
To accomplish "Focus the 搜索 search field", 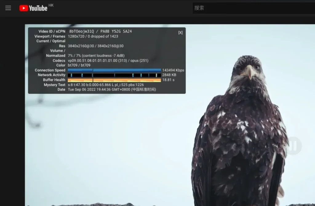I will (x=254, y=8).
